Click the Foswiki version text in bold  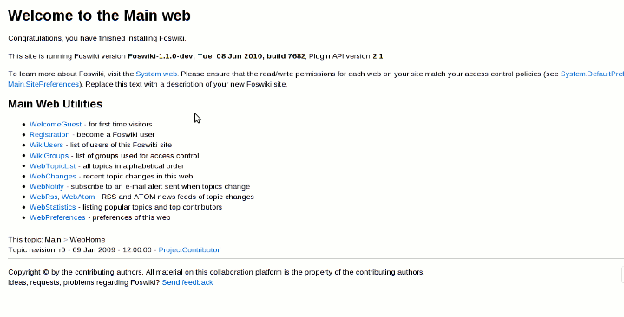216,56
